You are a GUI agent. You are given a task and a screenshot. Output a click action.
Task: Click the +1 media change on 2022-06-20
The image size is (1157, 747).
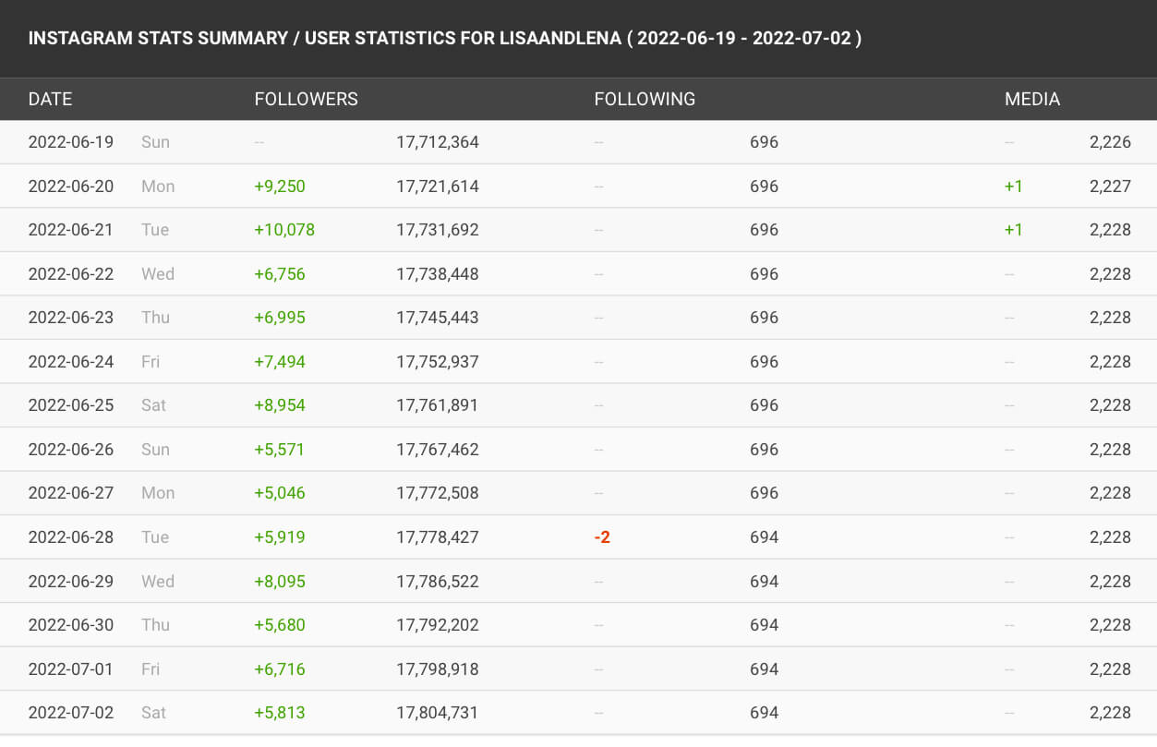pyautogui.click(x=1014, y=187)
